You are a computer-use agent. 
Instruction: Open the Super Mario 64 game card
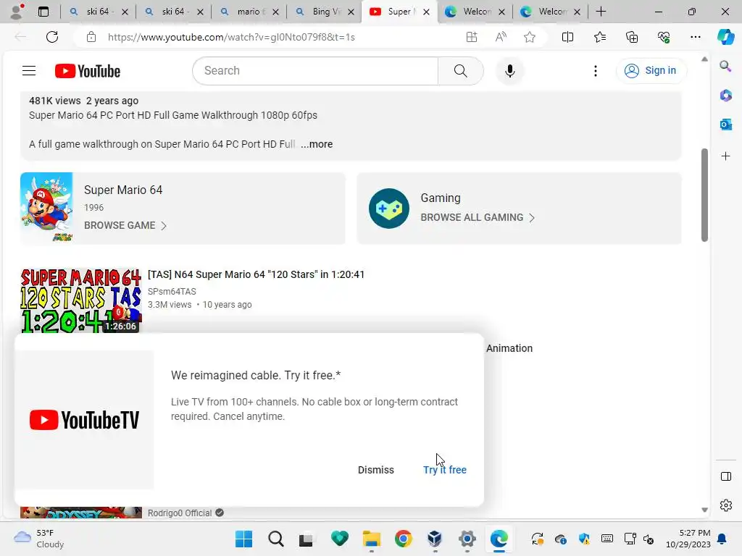(183, 208)
